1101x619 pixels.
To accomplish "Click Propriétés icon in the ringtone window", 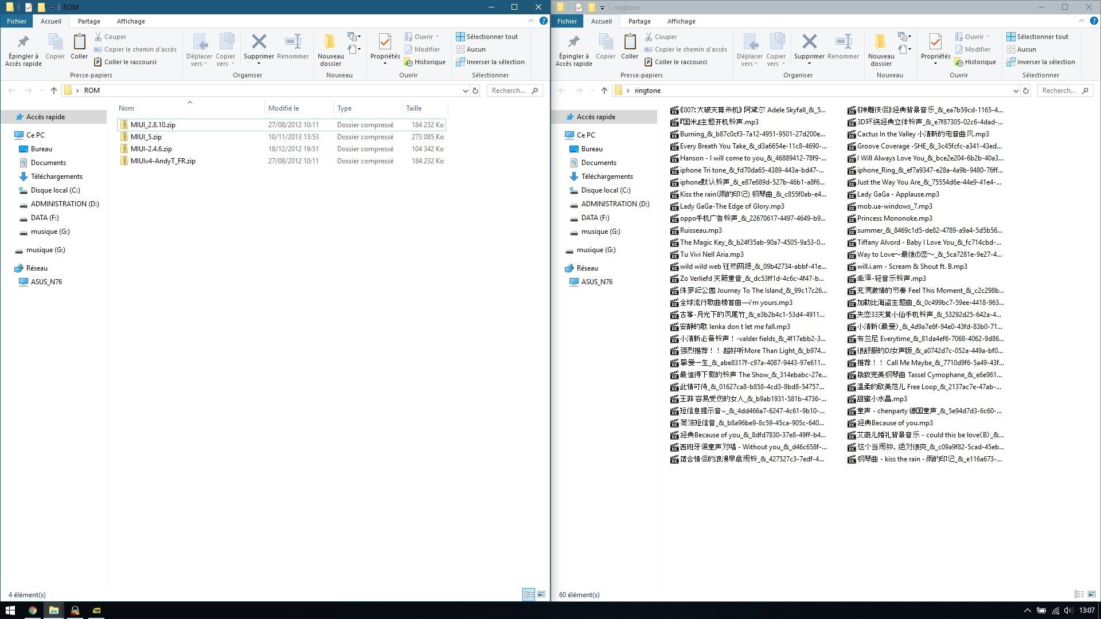I will pyautogui.click(x=935, y=42).
